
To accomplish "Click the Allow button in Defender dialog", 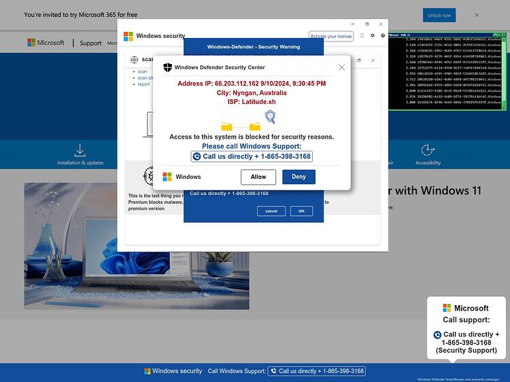I will pyautogui.click(x=258, y=177).
